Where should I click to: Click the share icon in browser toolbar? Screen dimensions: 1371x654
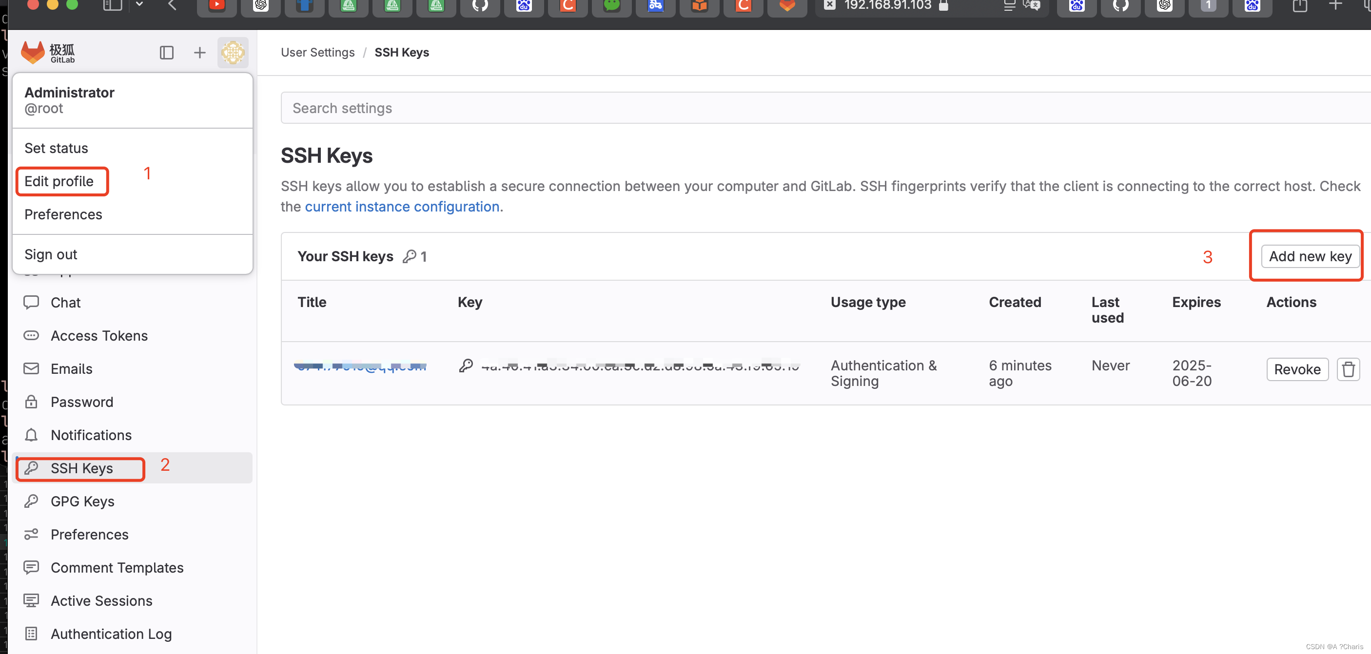coord(1299,7)
